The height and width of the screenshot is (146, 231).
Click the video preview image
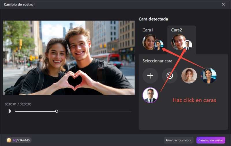tap(69, 58)
